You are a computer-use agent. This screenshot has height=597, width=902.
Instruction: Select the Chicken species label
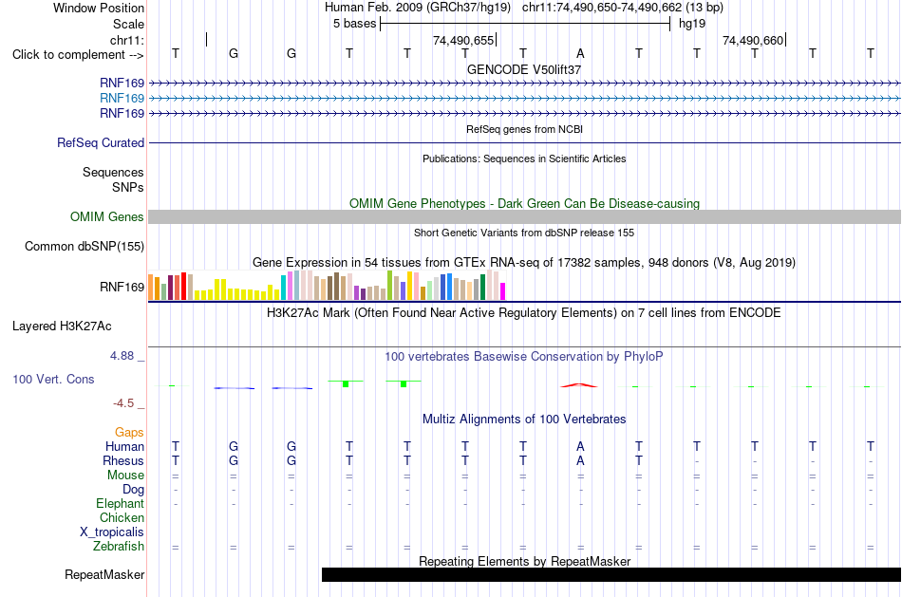tap(122, 517)
